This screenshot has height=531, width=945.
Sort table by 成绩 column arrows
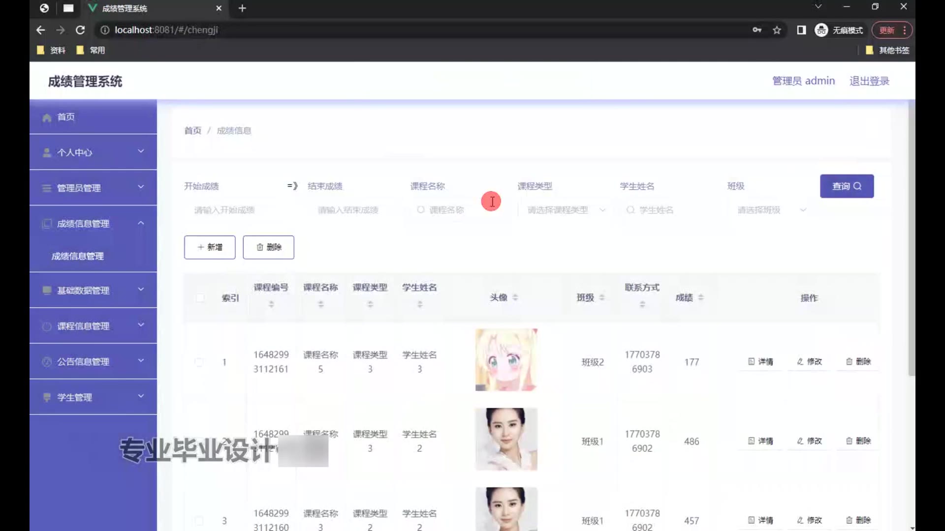click(701, 297)
